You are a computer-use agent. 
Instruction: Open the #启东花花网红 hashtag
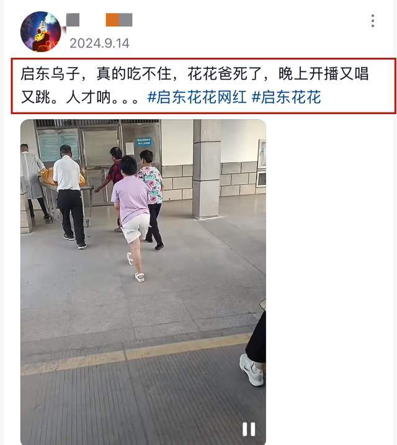tap(197, 97)
